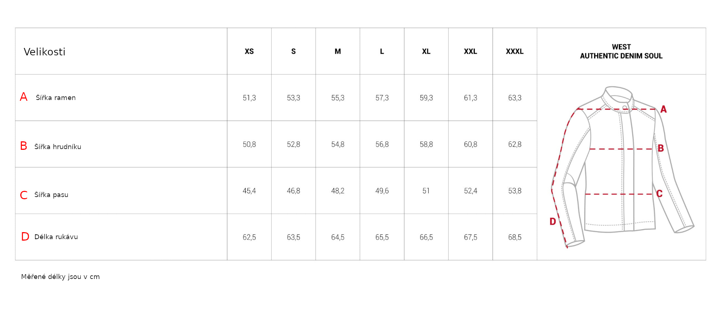
Task: Select the M size column header
Action: [x=338, y=51]
